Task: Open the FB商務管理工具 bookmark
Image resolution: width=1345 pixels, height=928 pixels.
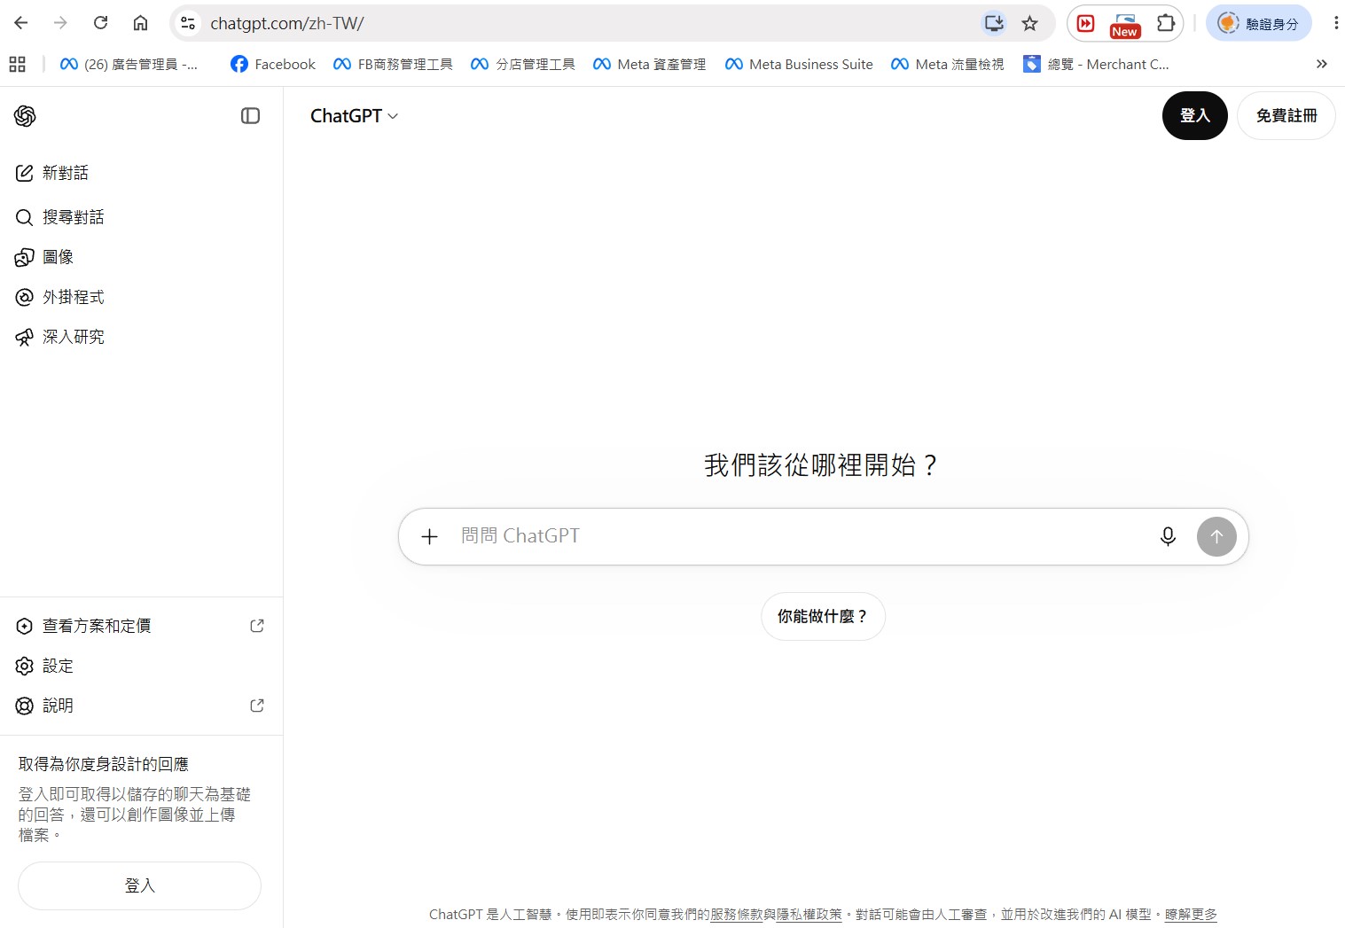Action: click(393, 64)
